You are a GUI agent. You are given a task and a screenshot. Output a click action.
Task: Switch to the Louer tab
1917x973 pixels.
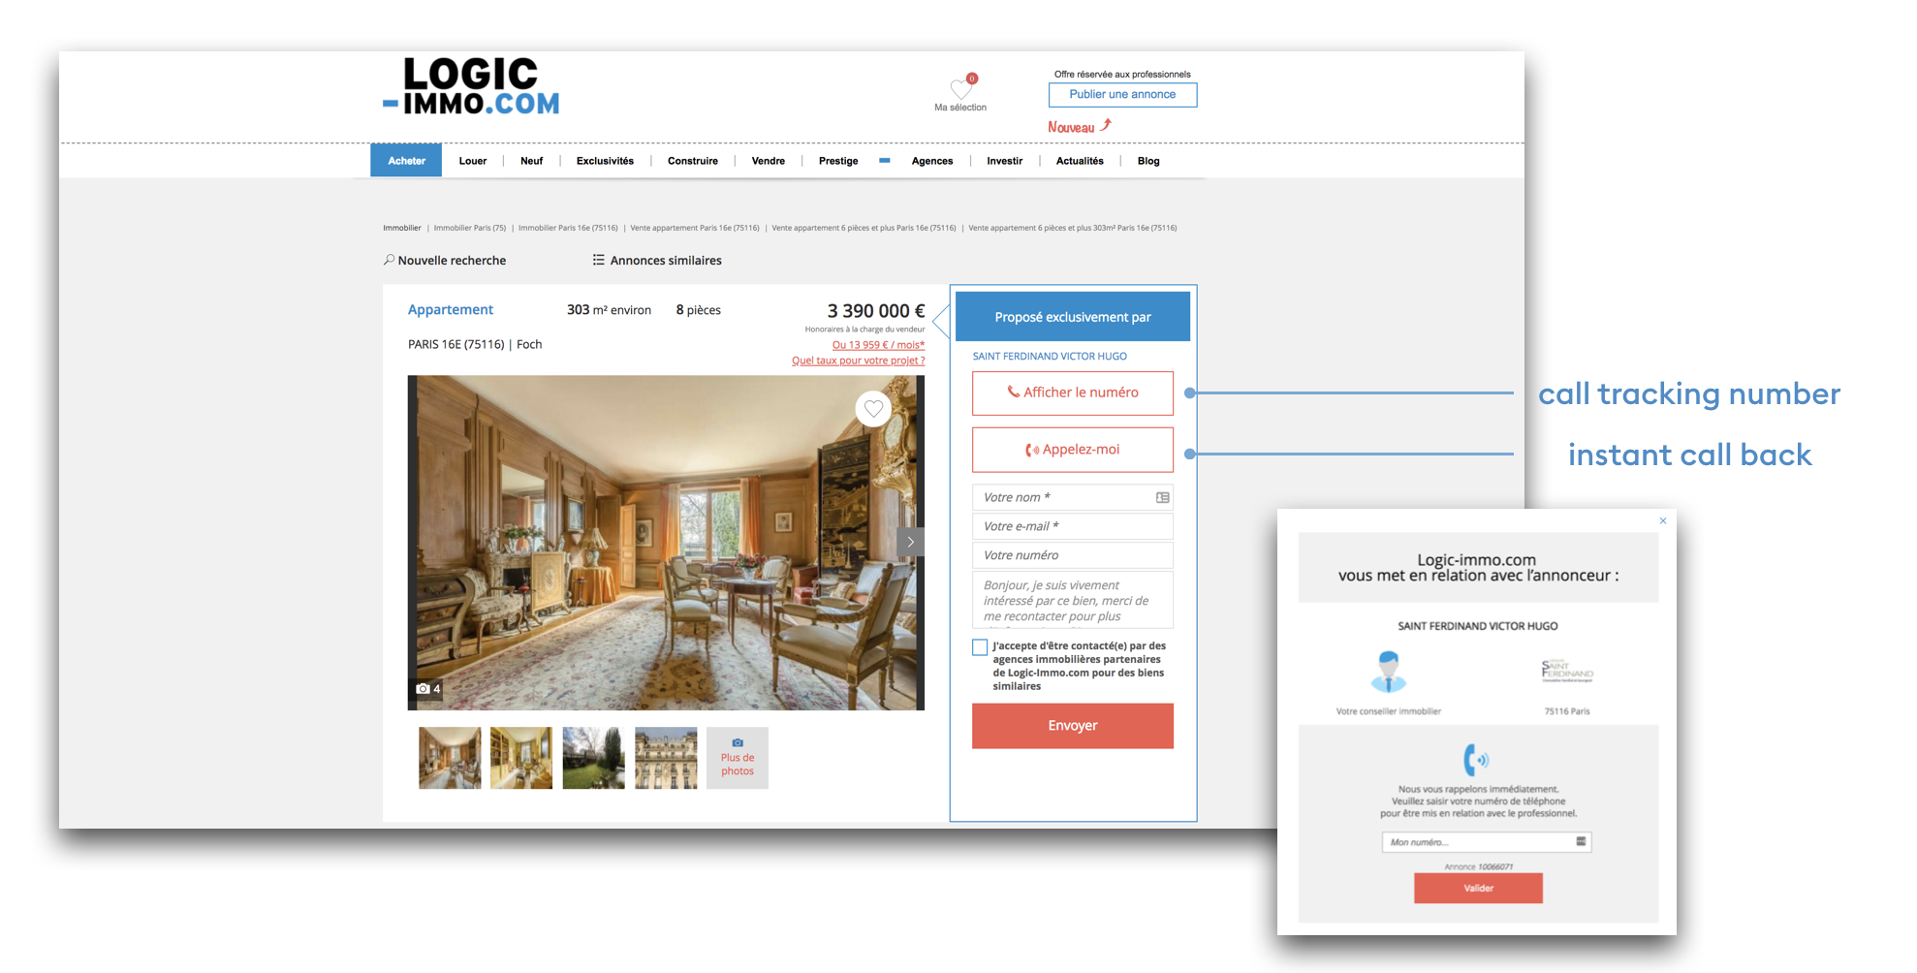(473, 161)
